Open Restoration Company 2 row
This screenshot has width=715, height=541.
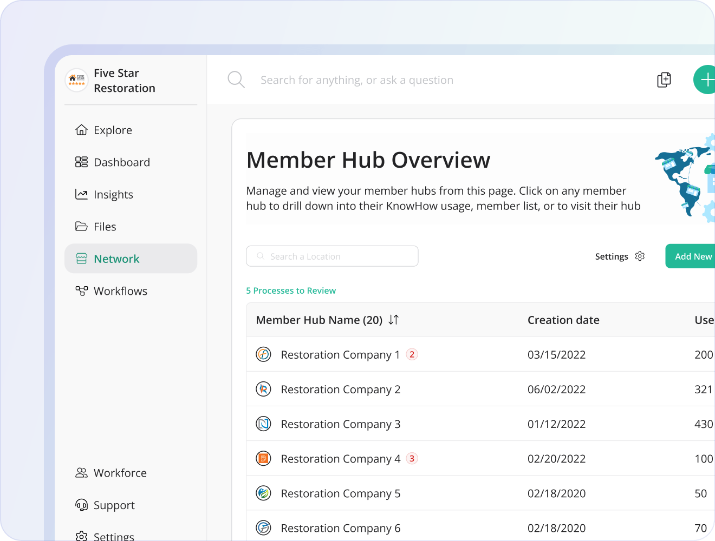coord(341,390)
